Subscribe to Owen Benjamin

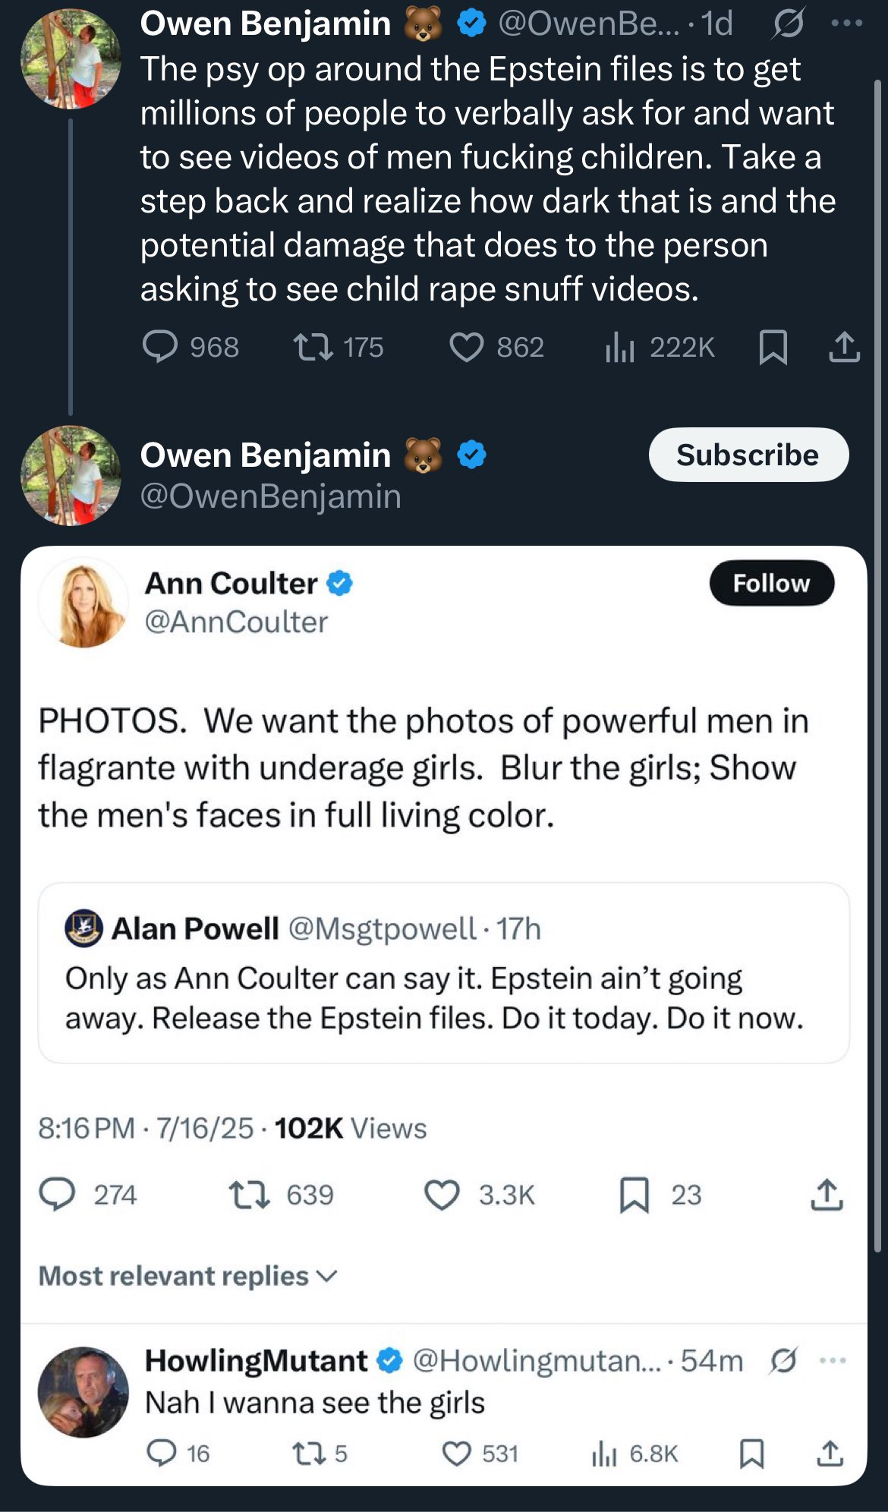coord(748,455)
